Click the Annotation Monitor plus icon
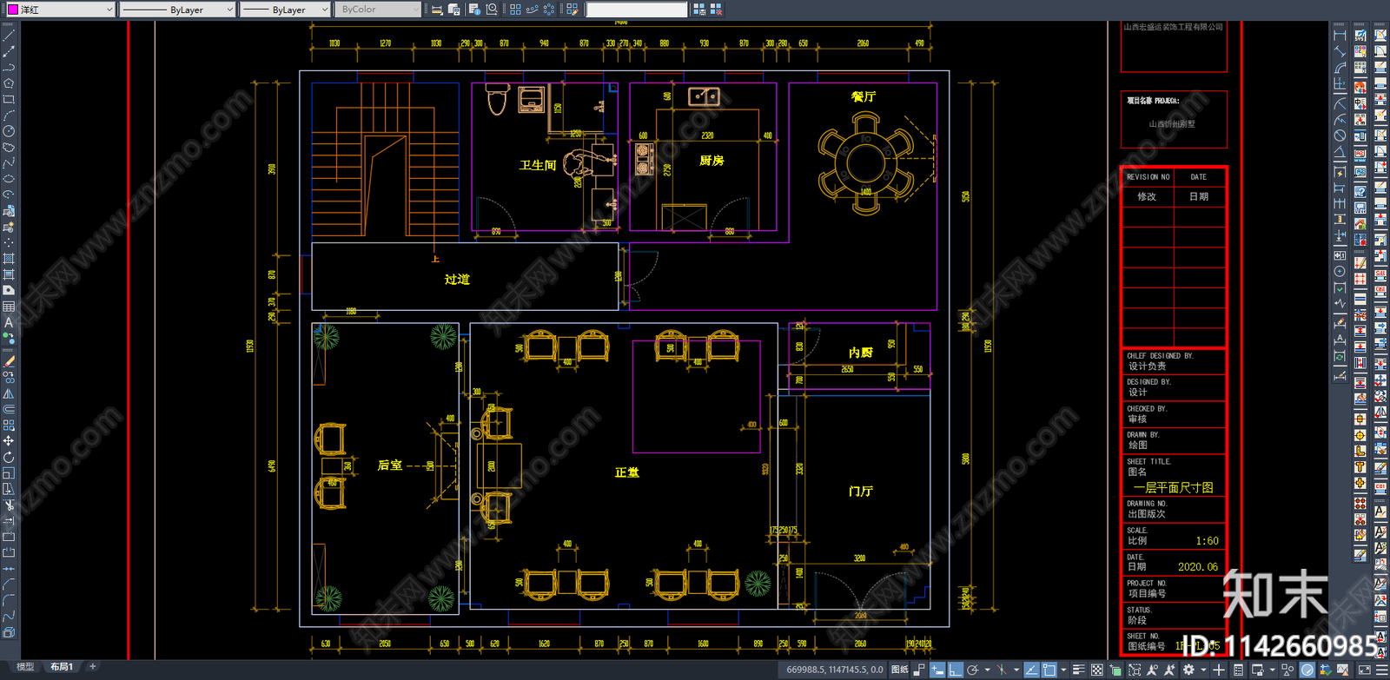The image size is (1390, 680). [1219, 670]
